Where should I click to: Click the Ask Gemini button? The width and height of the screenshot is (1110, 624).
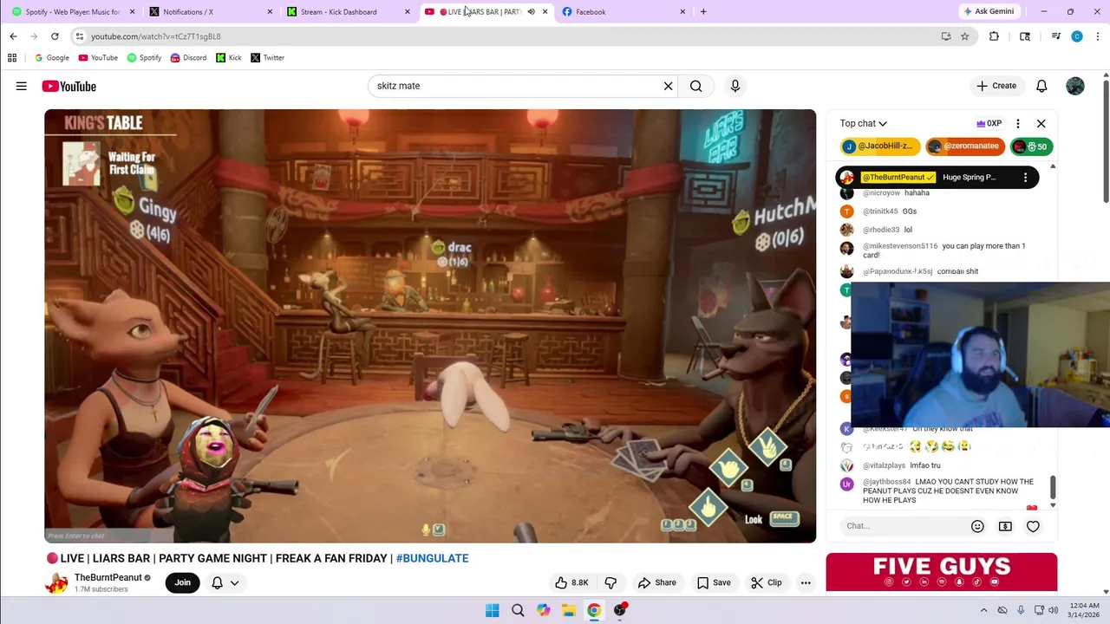(988, 11)
